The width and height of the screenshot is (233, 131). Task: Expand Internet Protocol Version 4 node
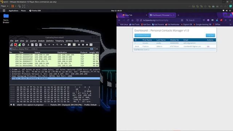coord(11,74)
